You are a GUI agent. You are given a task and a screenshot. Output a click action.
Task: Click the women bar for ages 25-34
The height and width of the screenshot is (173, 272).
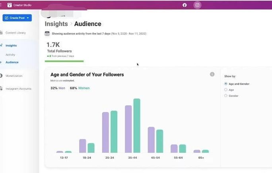[114, 132]
